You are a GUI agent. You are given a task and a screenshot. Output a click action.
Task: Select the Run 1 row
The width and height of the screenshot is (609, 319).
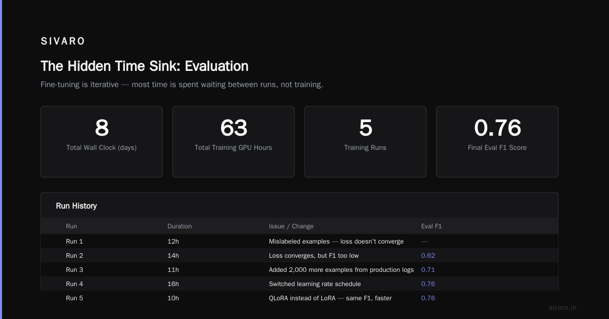point(299,241)
